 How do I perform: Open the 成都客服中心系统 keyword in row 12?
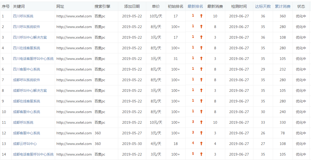tap(27, 133)
